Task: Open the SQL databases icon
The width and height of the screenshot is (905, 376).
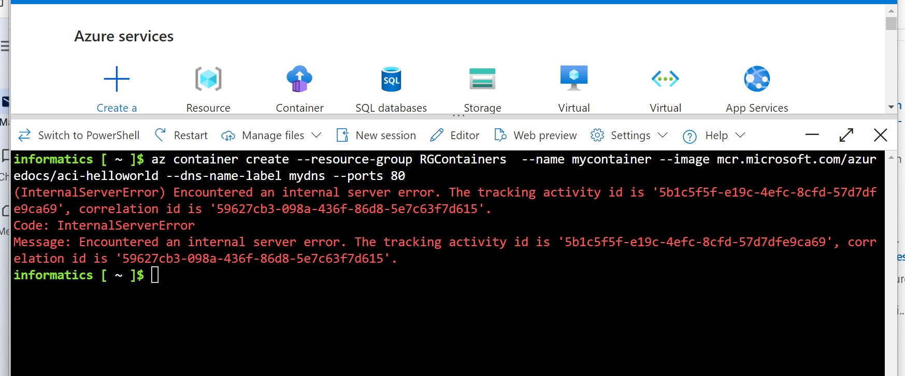Action: tap(391, 79)
